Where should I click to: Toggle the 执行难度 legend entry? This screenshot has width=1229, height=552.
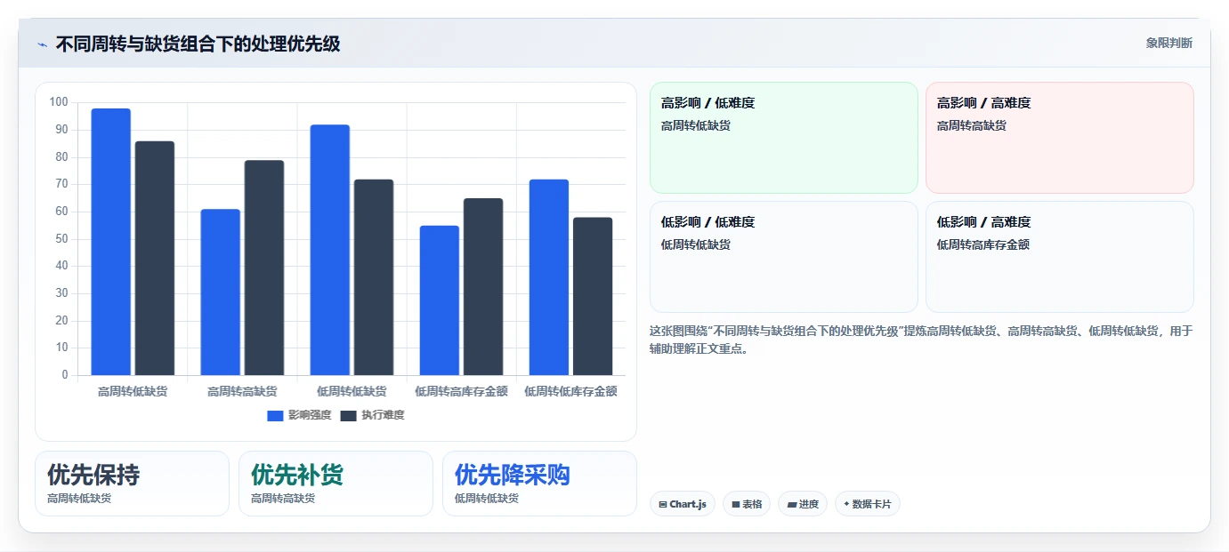pyautogui.click(x=372, y=415)
